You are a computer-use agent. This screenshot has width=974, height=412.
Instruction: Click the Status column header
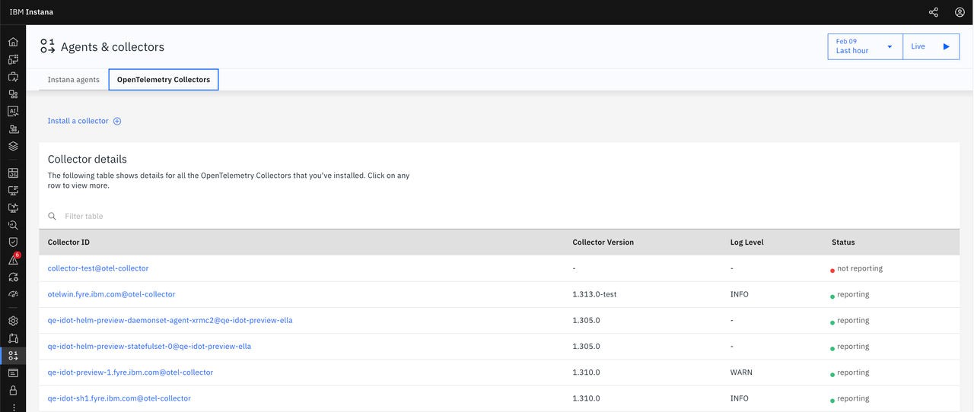click(843, 242)
